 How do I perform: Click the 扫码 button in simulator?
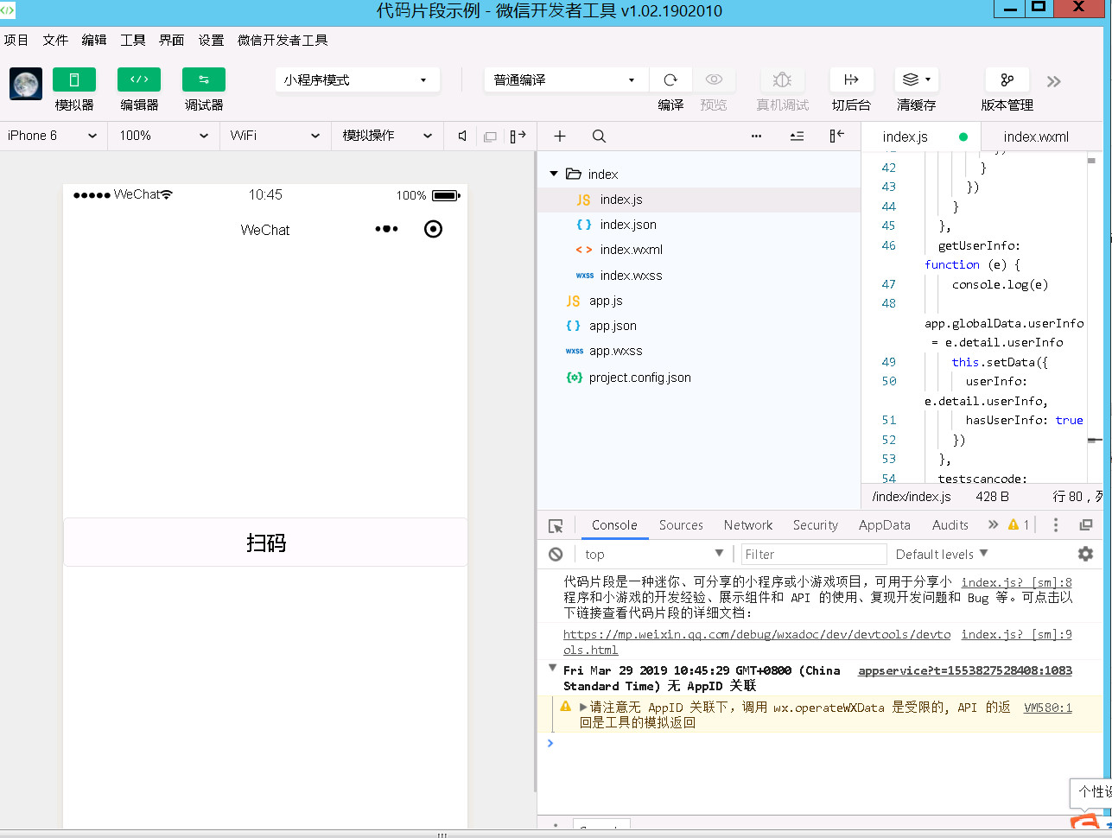pyautogui.click(x=265, y=543)
